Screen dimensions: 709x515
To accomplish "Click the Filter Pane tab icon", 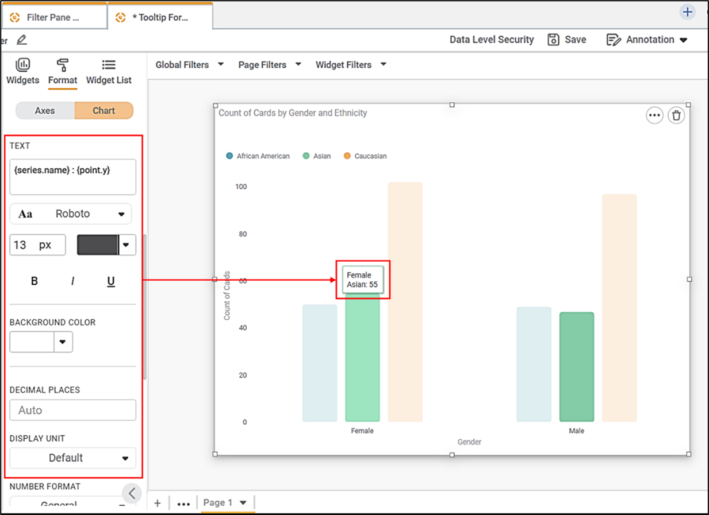I will coord(15,17).
